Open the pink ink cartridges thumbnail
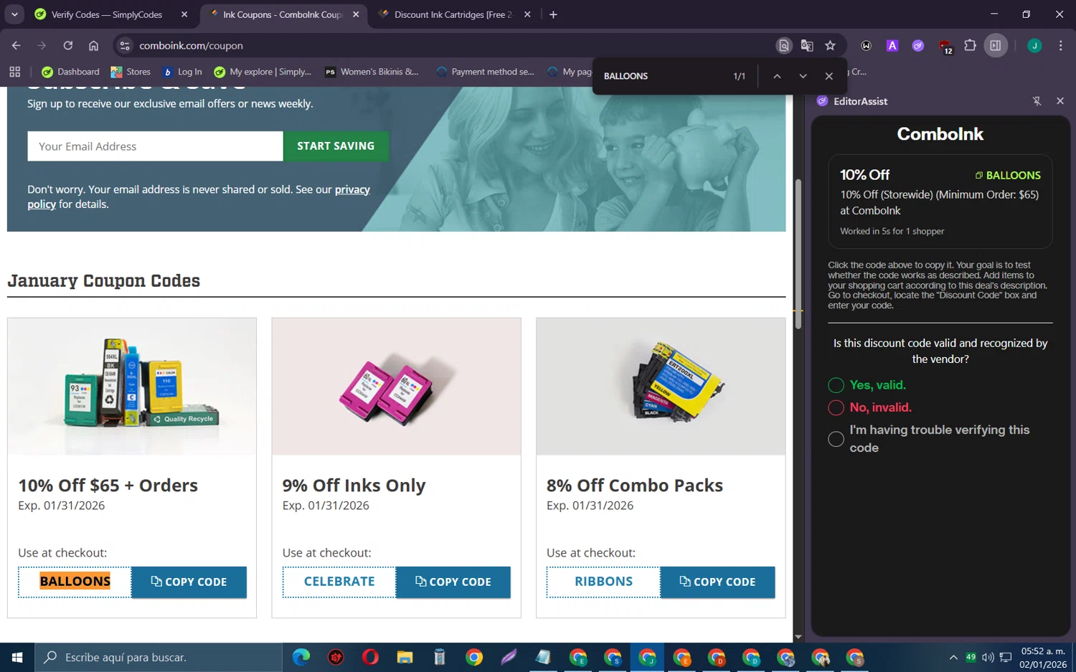1076x672 pixels. click(396, 387)
